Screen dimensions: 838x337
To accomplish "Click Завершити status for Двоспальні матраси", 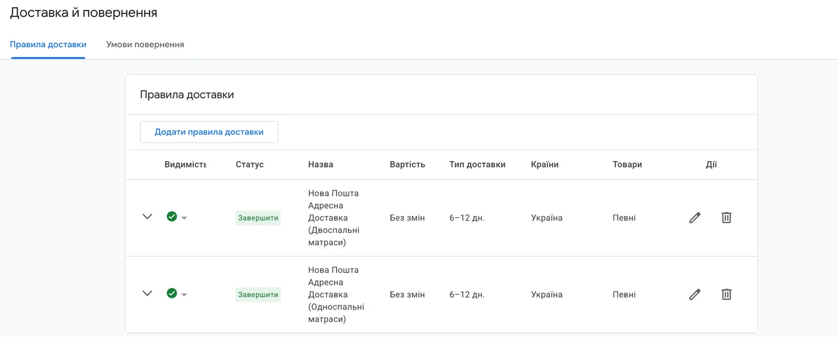I will tap(258, 218).
